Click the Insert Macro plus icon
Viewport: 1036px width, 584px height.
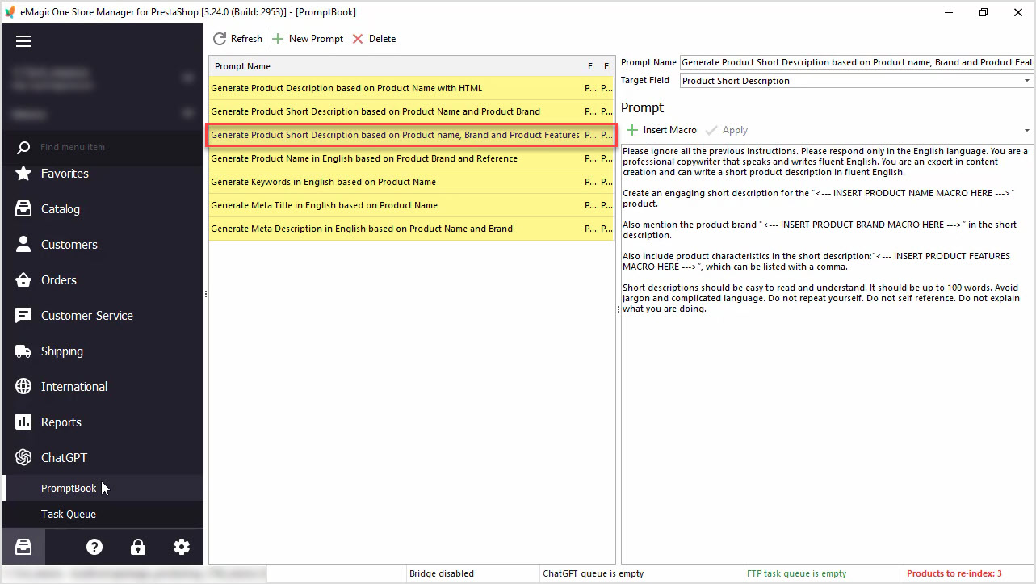[x=632, y=130]
